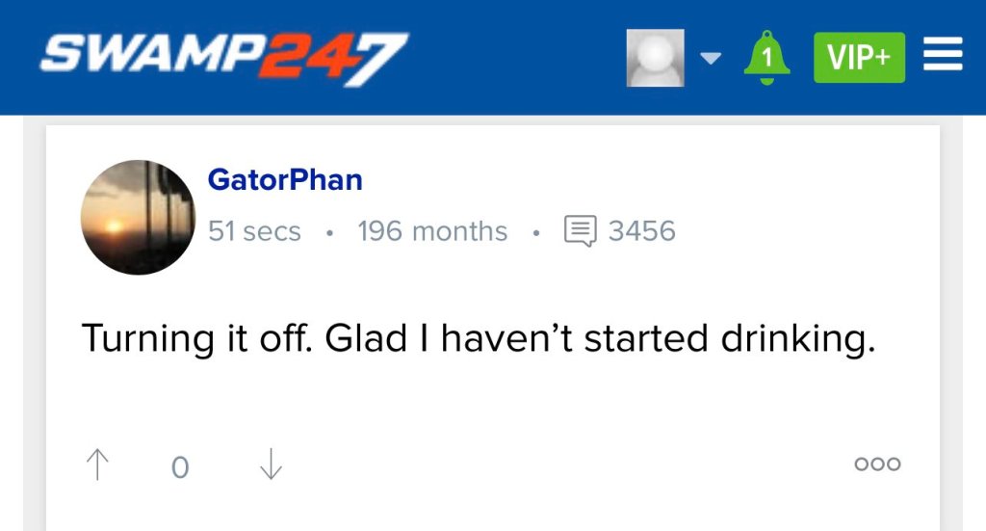Click the 3456 post count number
This screenshot has height=531, width=986.
coord(641,231)
